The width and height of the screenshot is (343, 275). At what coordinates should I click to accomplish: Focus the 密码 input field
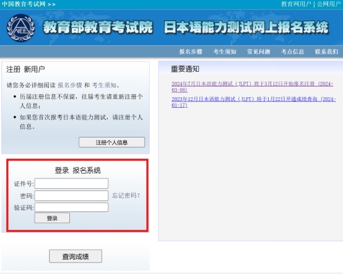click(72, 196)
